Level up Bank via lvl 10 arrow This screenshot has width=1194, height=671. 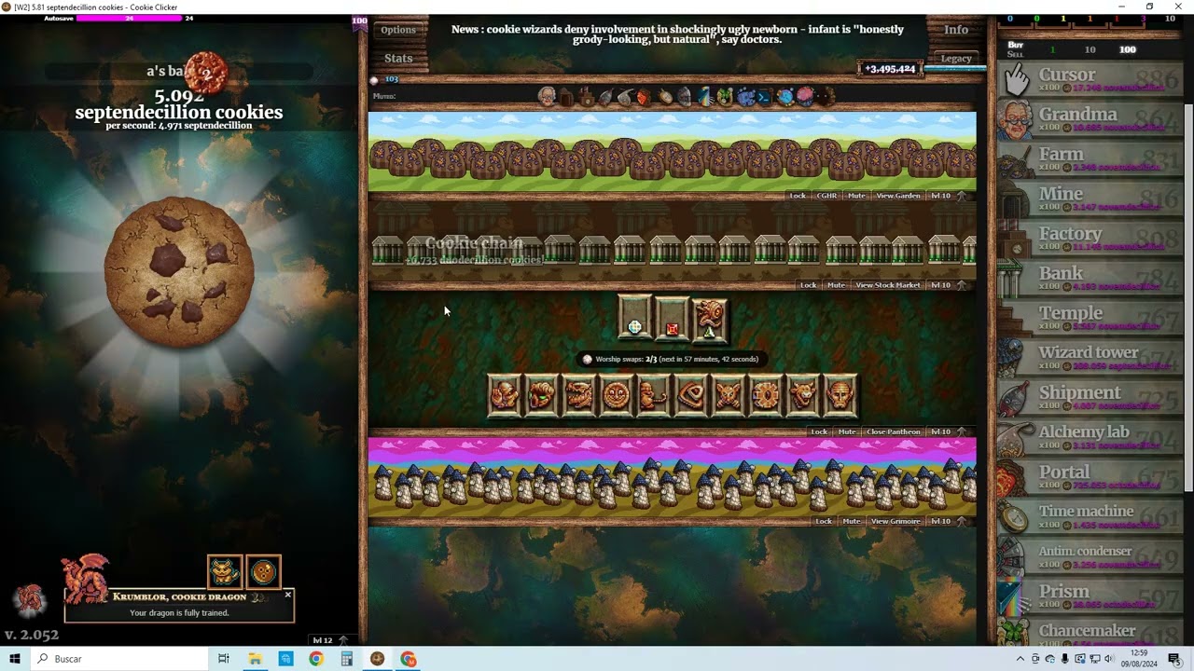[950, 285]
